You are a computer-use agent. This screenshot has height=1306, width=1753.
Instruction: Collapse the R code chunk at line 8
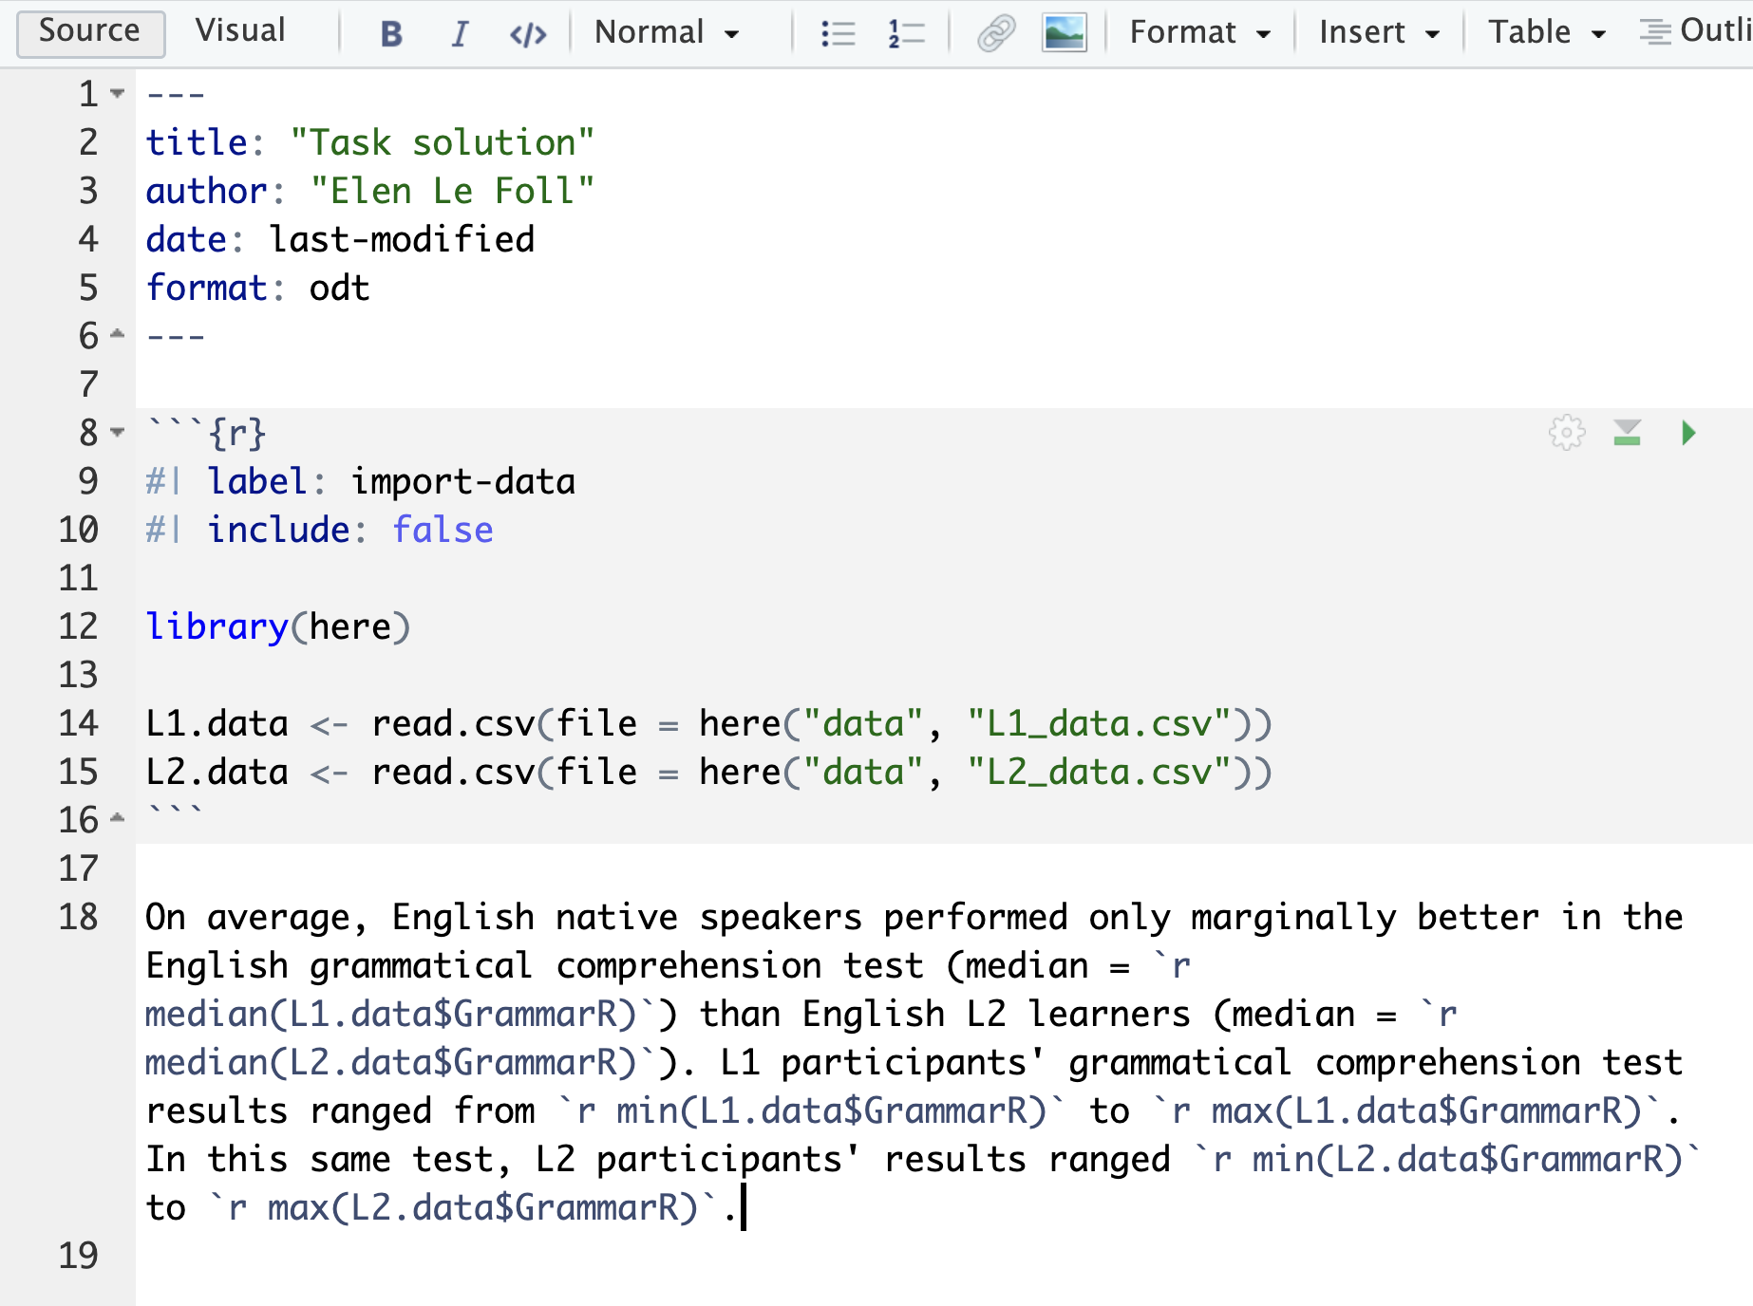[x=117, y=433]
